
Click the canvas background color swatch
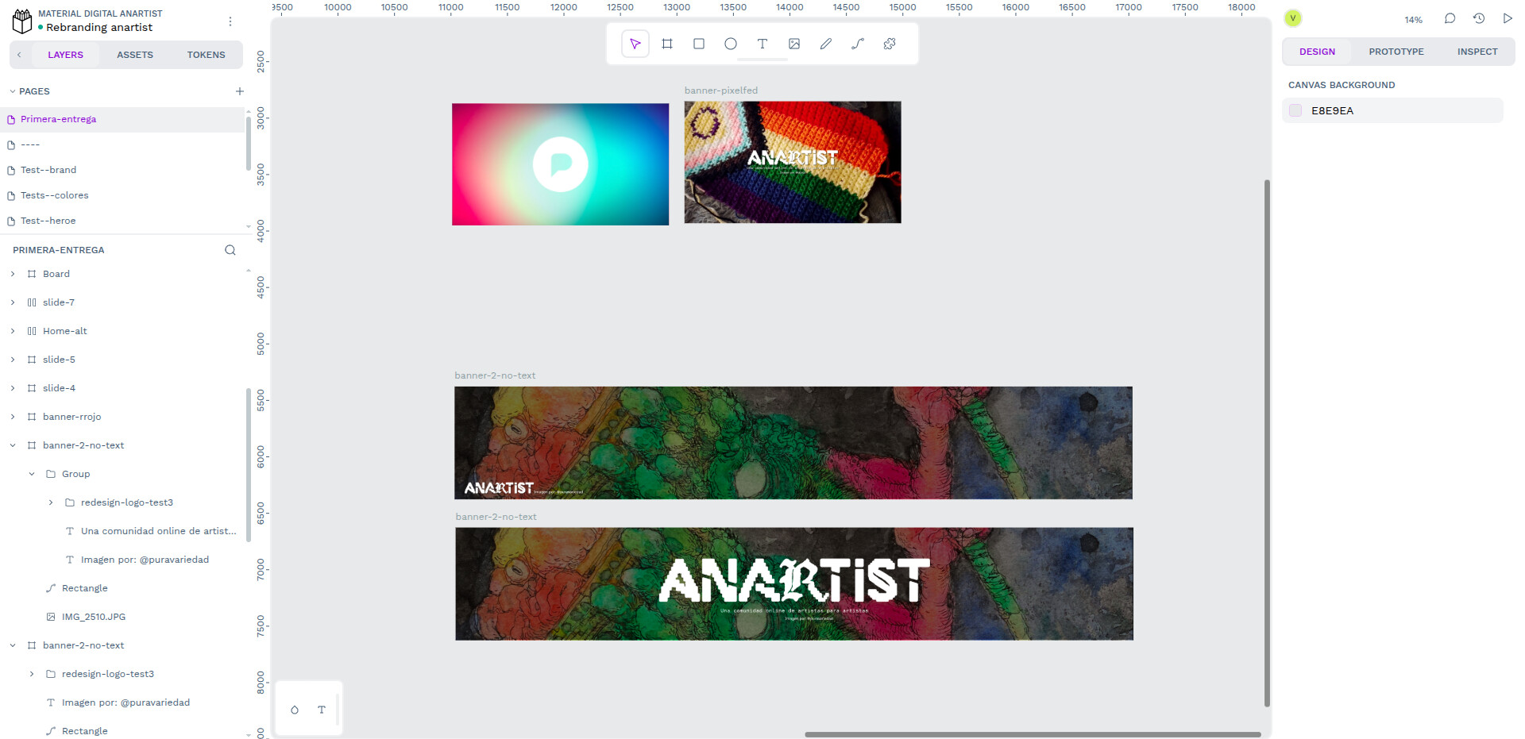(x=1295, y=110)
